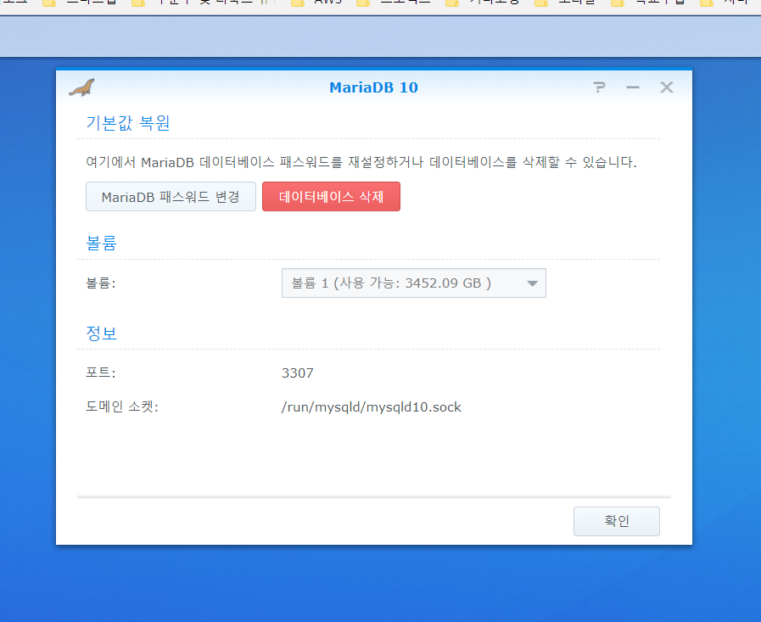The height and width of the screenshot is (622, 761).
Task: Click the 정보 section heading
Action: tap(102, 333)
